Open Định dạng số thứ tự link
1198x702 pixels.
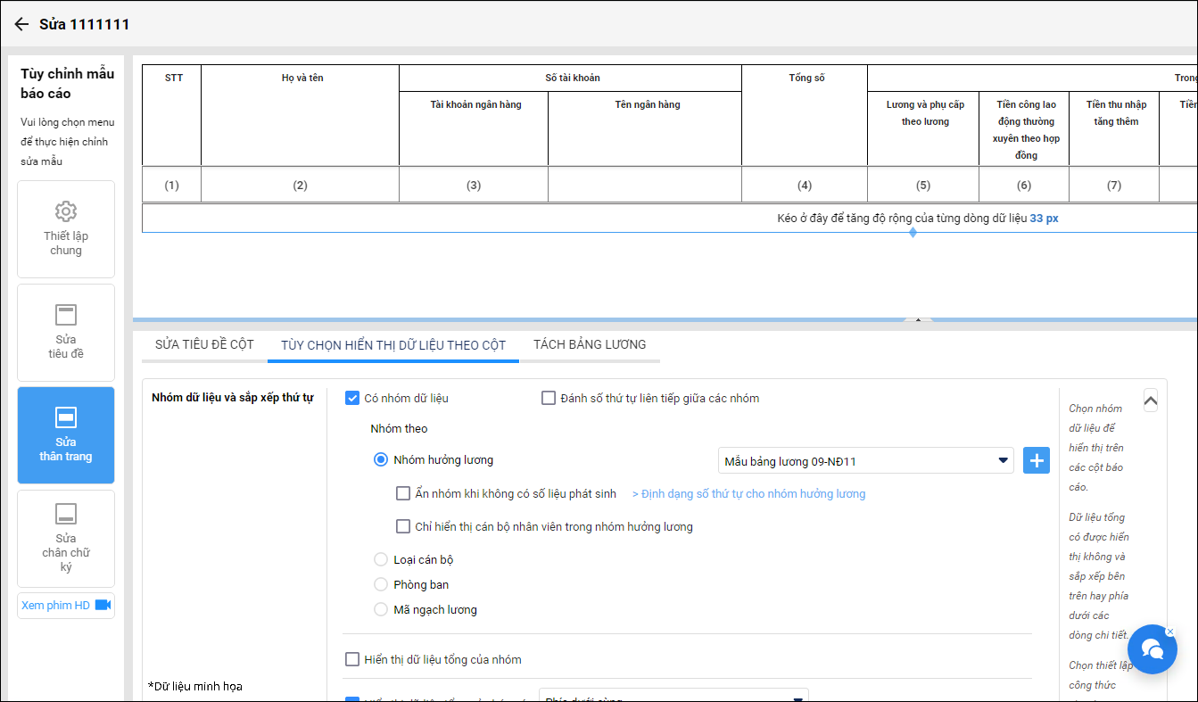748,493
